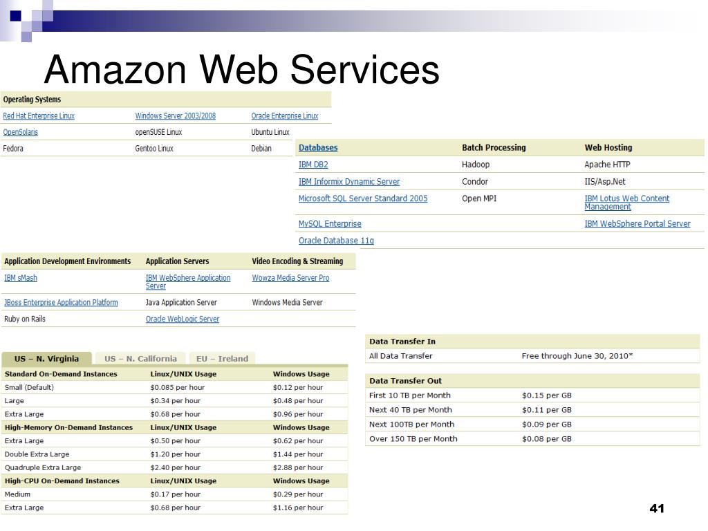Select Microsoft SQL Server Standard 2005 link
The height and width of the screenshot is (531, 708).
coord(362,198)
